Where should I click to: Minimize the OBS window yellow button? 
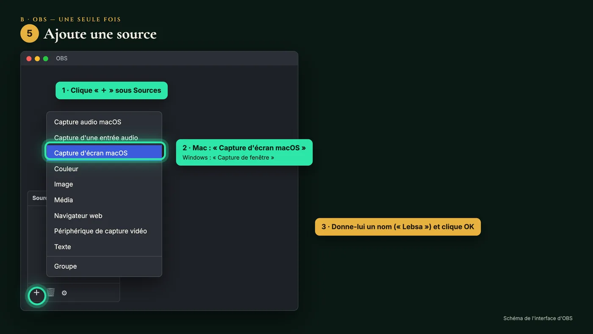(x=37, y=58)
